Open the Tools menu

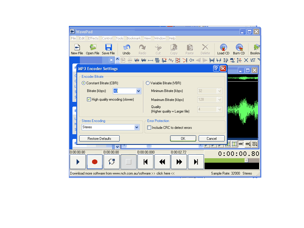tap(120, 38)
